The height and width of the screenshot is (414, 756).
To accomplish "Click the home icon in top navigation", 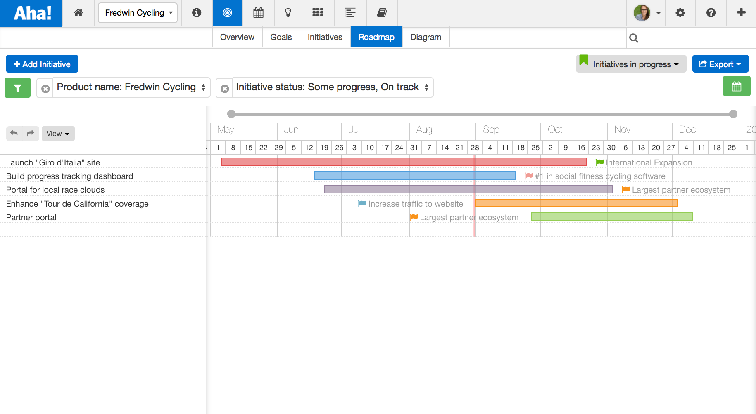I will coord(78,13).
